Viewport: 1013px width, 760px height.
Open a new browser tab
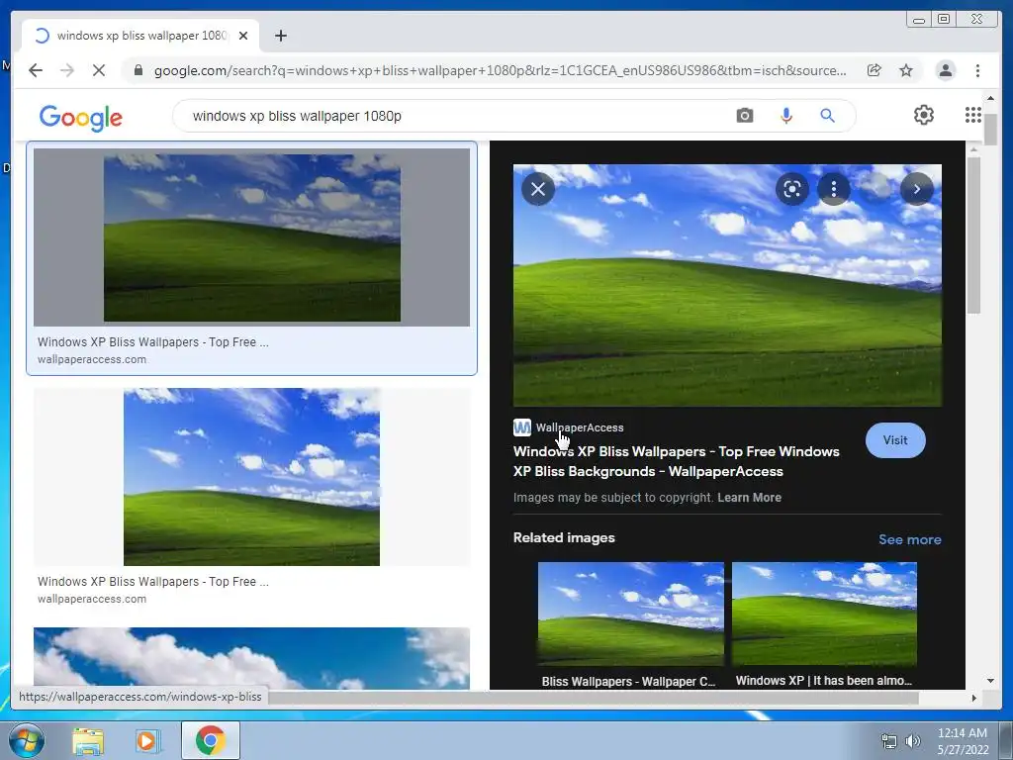(280, 36)
